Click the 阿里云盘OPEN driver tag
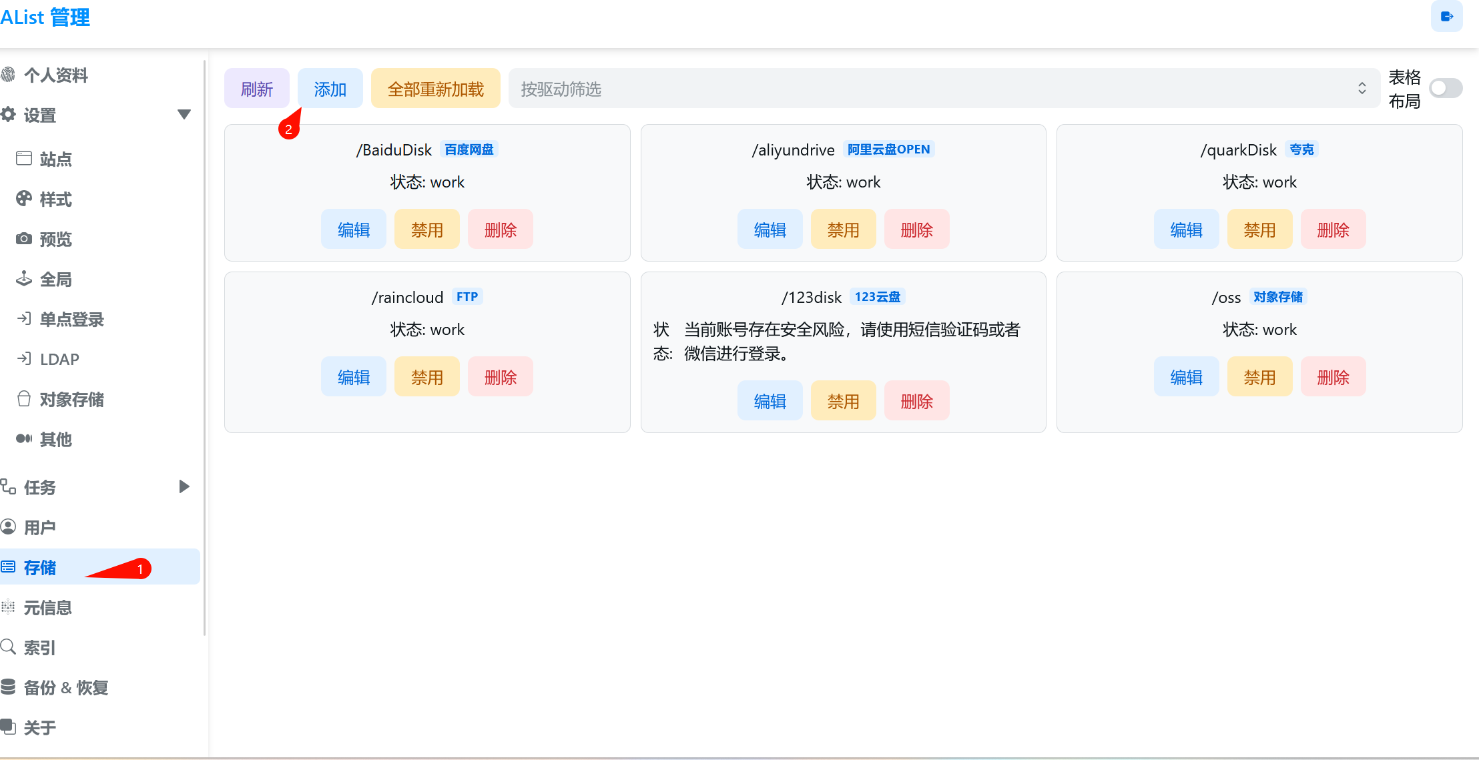The height and width of the screenshot is (760, 1479). tap(889, 149)
